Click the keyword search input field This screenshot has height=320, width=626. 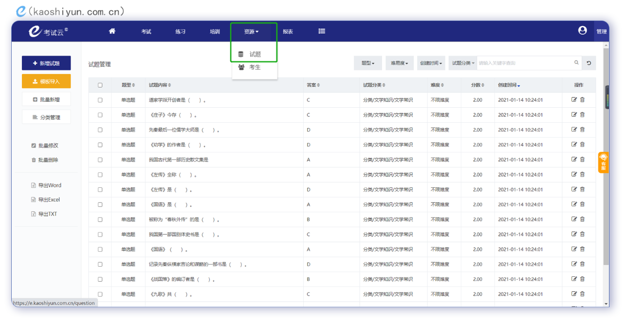point(524,63)
